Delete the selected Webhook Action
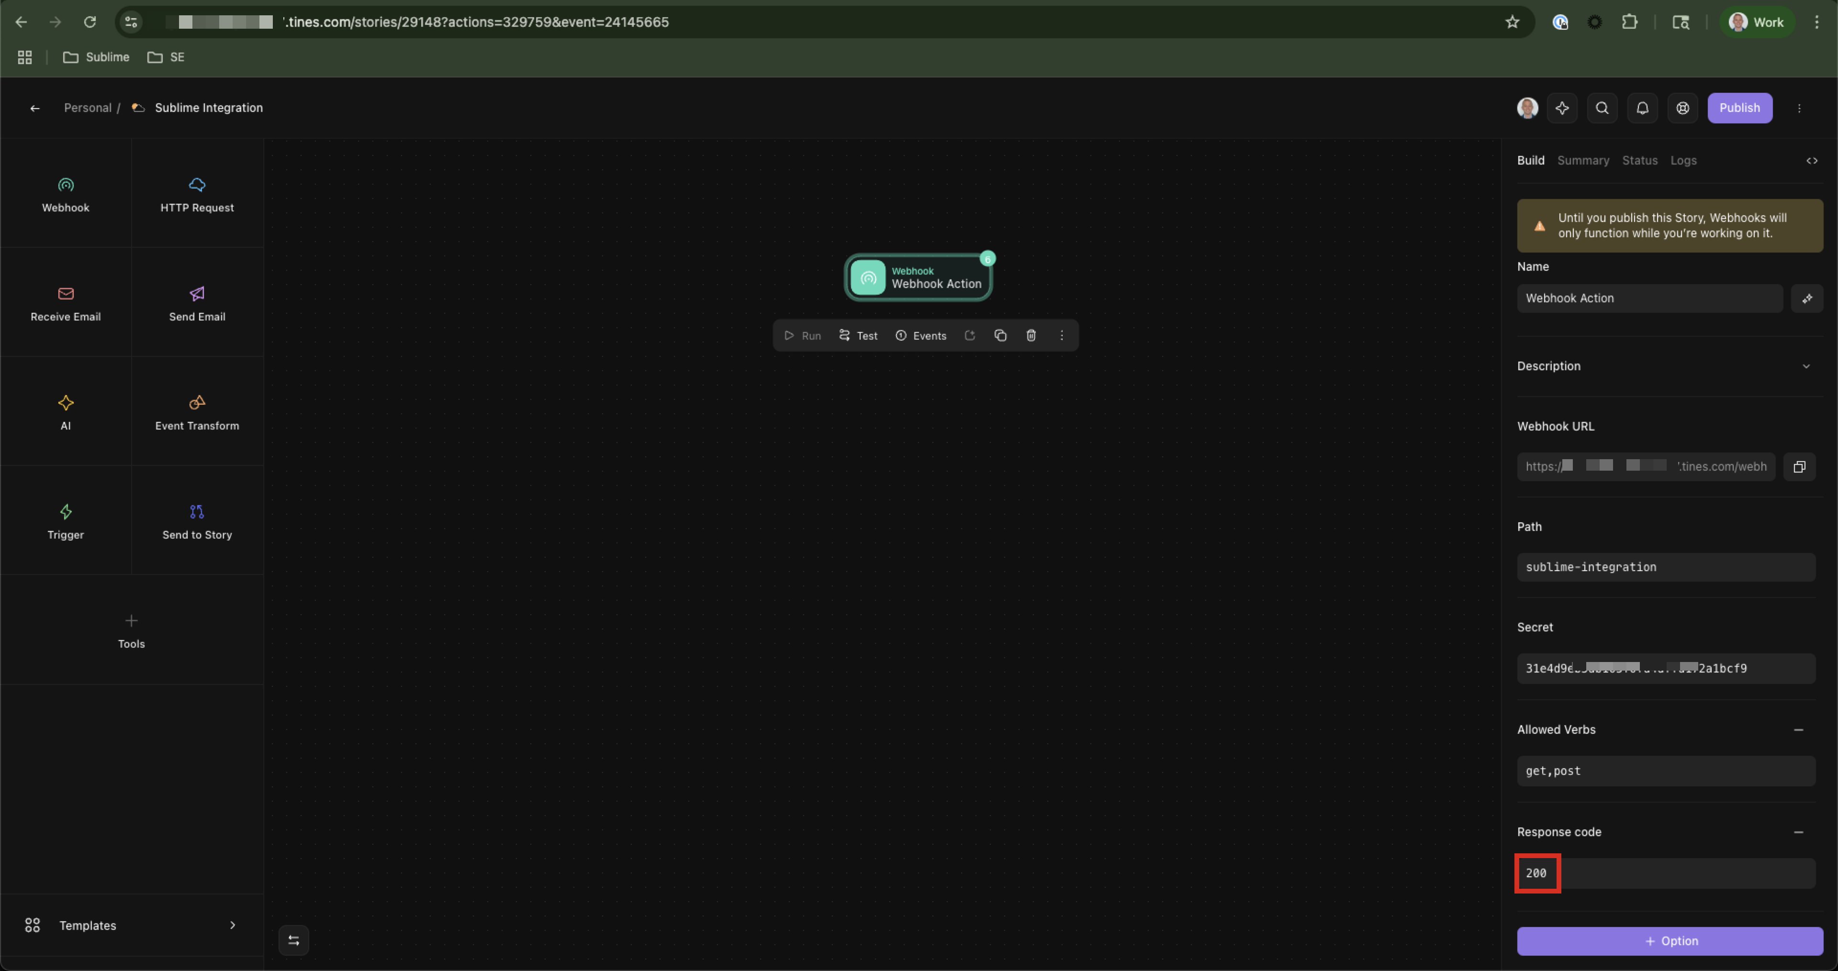 click(x=1031, y=336)
